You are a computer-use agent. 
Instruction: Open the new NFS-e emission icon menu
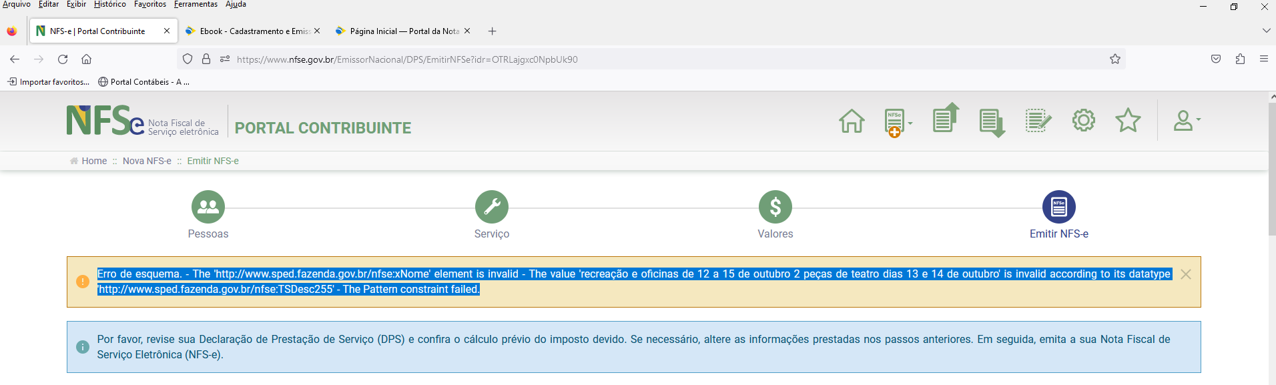(898, 122)
